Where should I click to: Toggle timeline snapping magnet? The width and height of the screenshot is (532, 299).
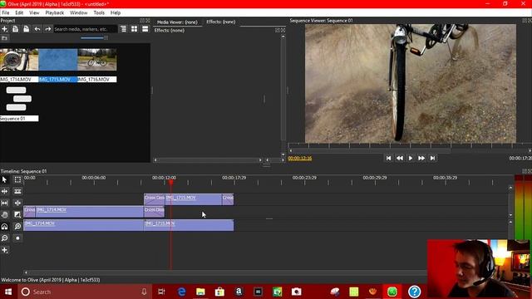pyautogui.click(x=4, y=227)
